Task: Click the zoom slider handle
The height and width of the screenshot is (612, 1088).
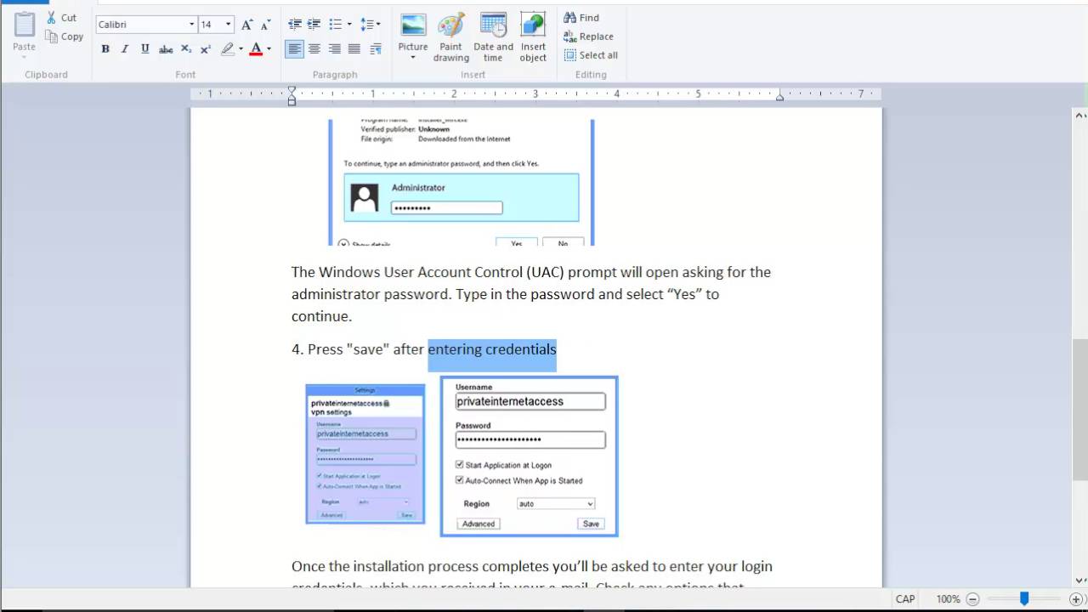Action: click(1024, 599)
